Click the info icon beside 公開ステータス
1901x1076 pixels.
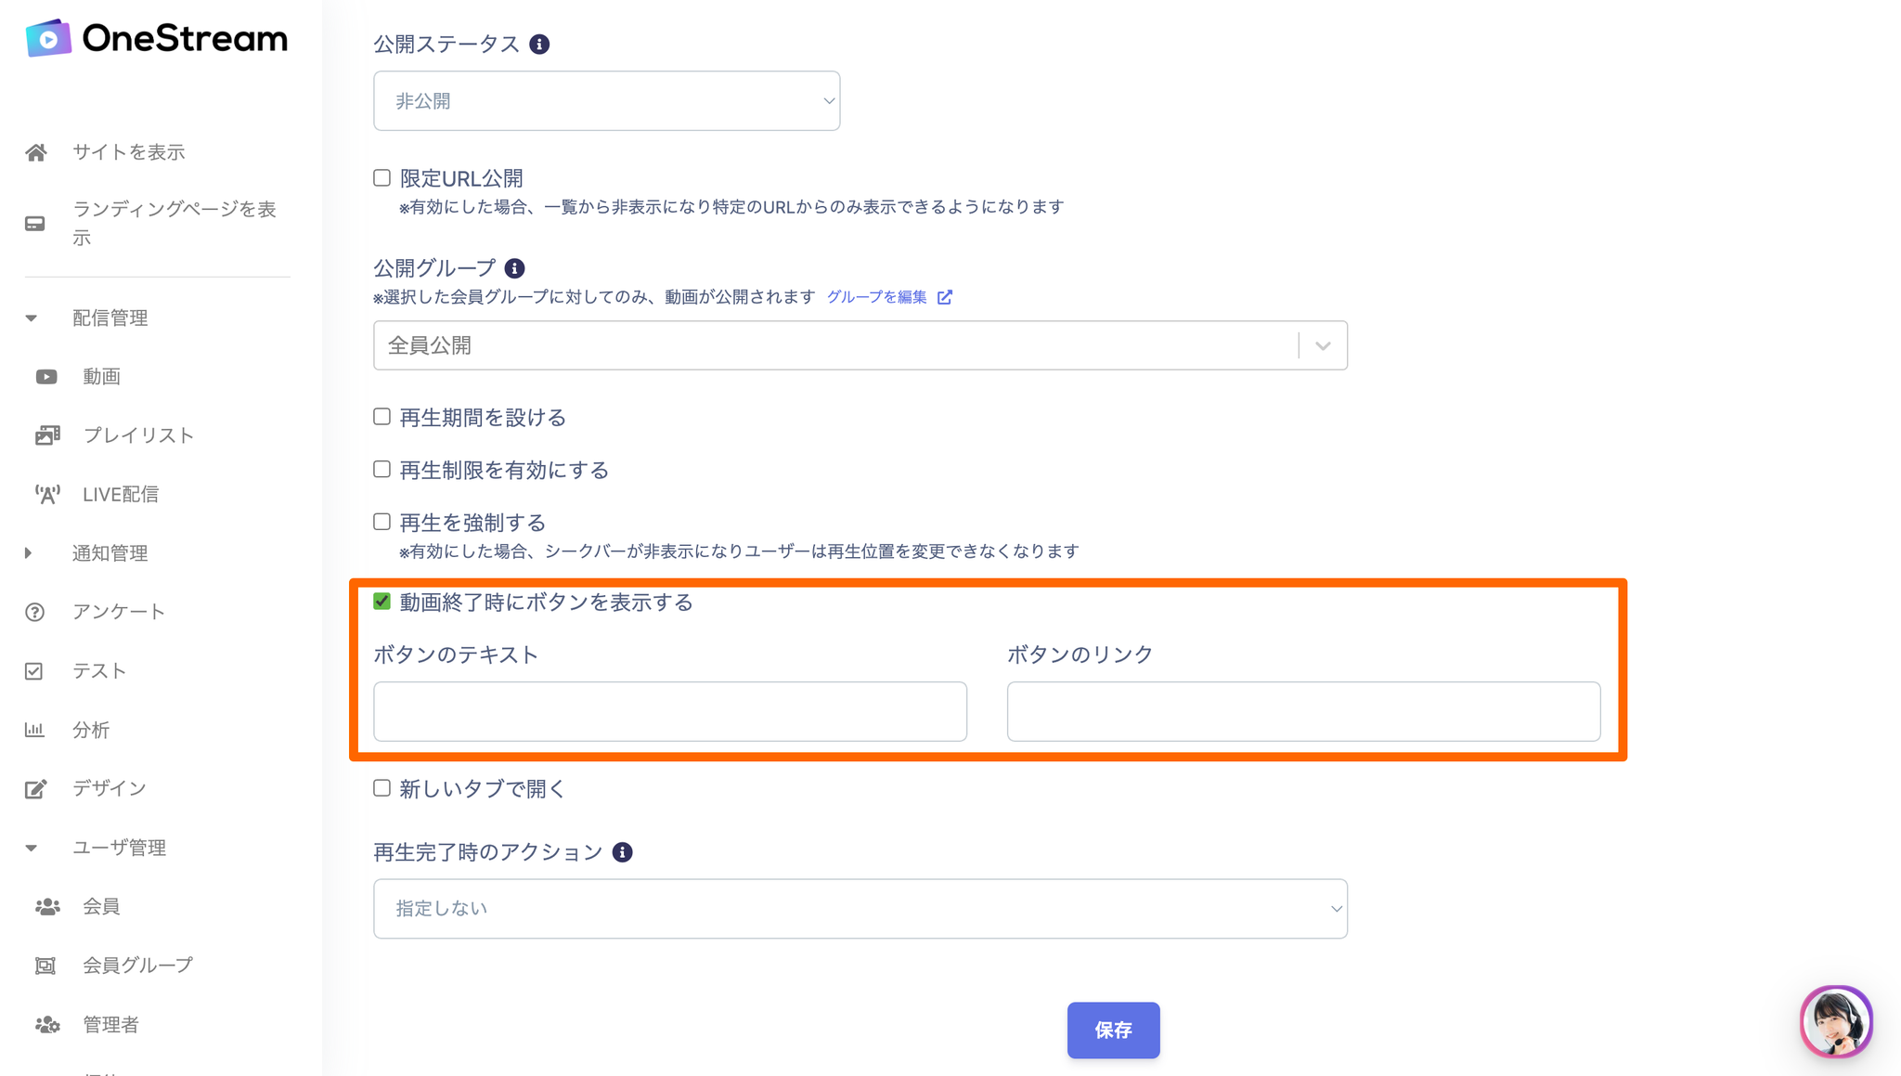539,45
